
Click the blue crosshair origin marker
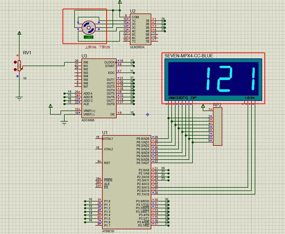pos(147,114)
